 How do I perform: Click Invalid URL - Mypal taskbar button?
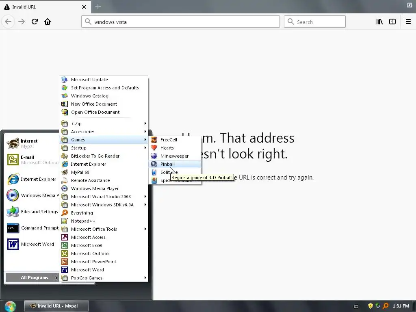click(x=56, y=306)
